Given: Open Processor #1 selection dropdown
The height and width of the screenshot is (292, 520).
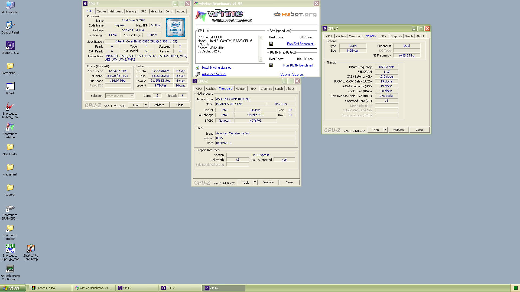Looking at the screenshot, I should point(132,96).
